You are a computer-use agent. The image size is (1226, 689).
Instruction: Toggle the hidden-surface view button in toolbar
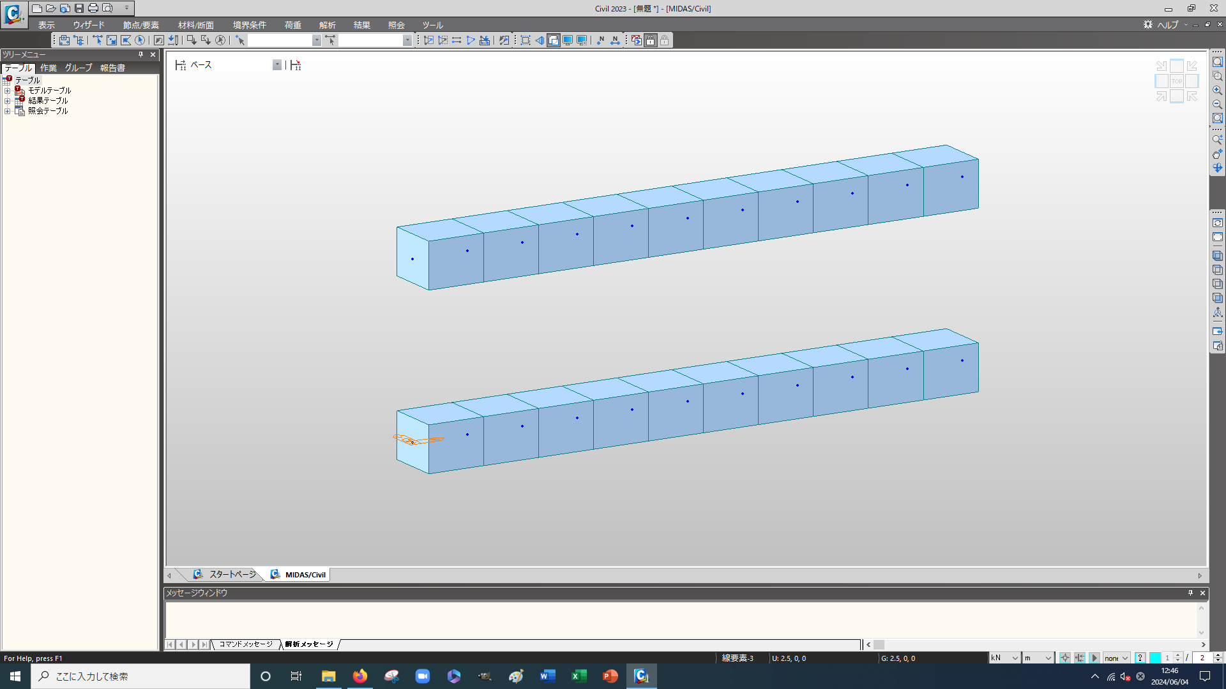pyautogui.click(x=554, y=40)
